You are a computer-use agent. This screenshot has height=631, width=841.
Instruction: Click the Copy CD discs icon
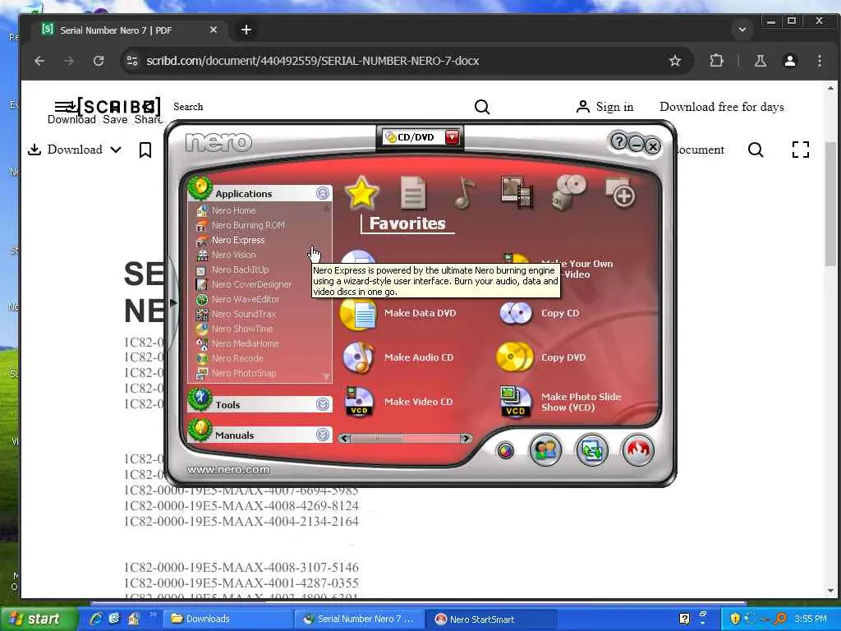tap(516, 313)
